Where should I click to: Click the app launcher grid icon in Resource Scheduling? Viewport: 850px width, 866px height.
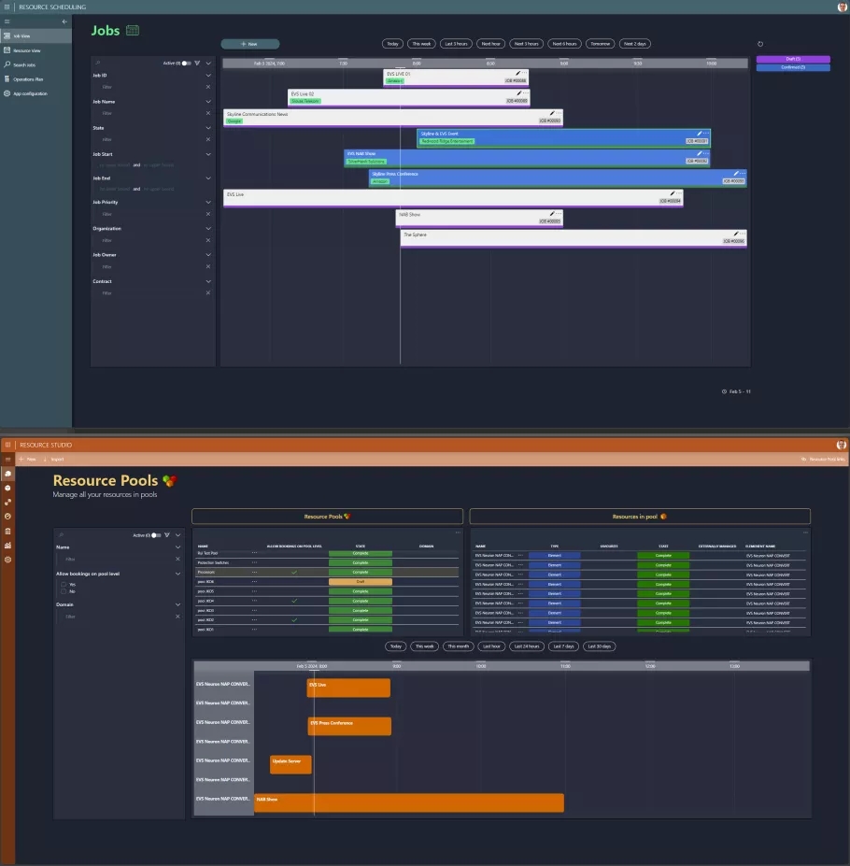coord(7,7)
